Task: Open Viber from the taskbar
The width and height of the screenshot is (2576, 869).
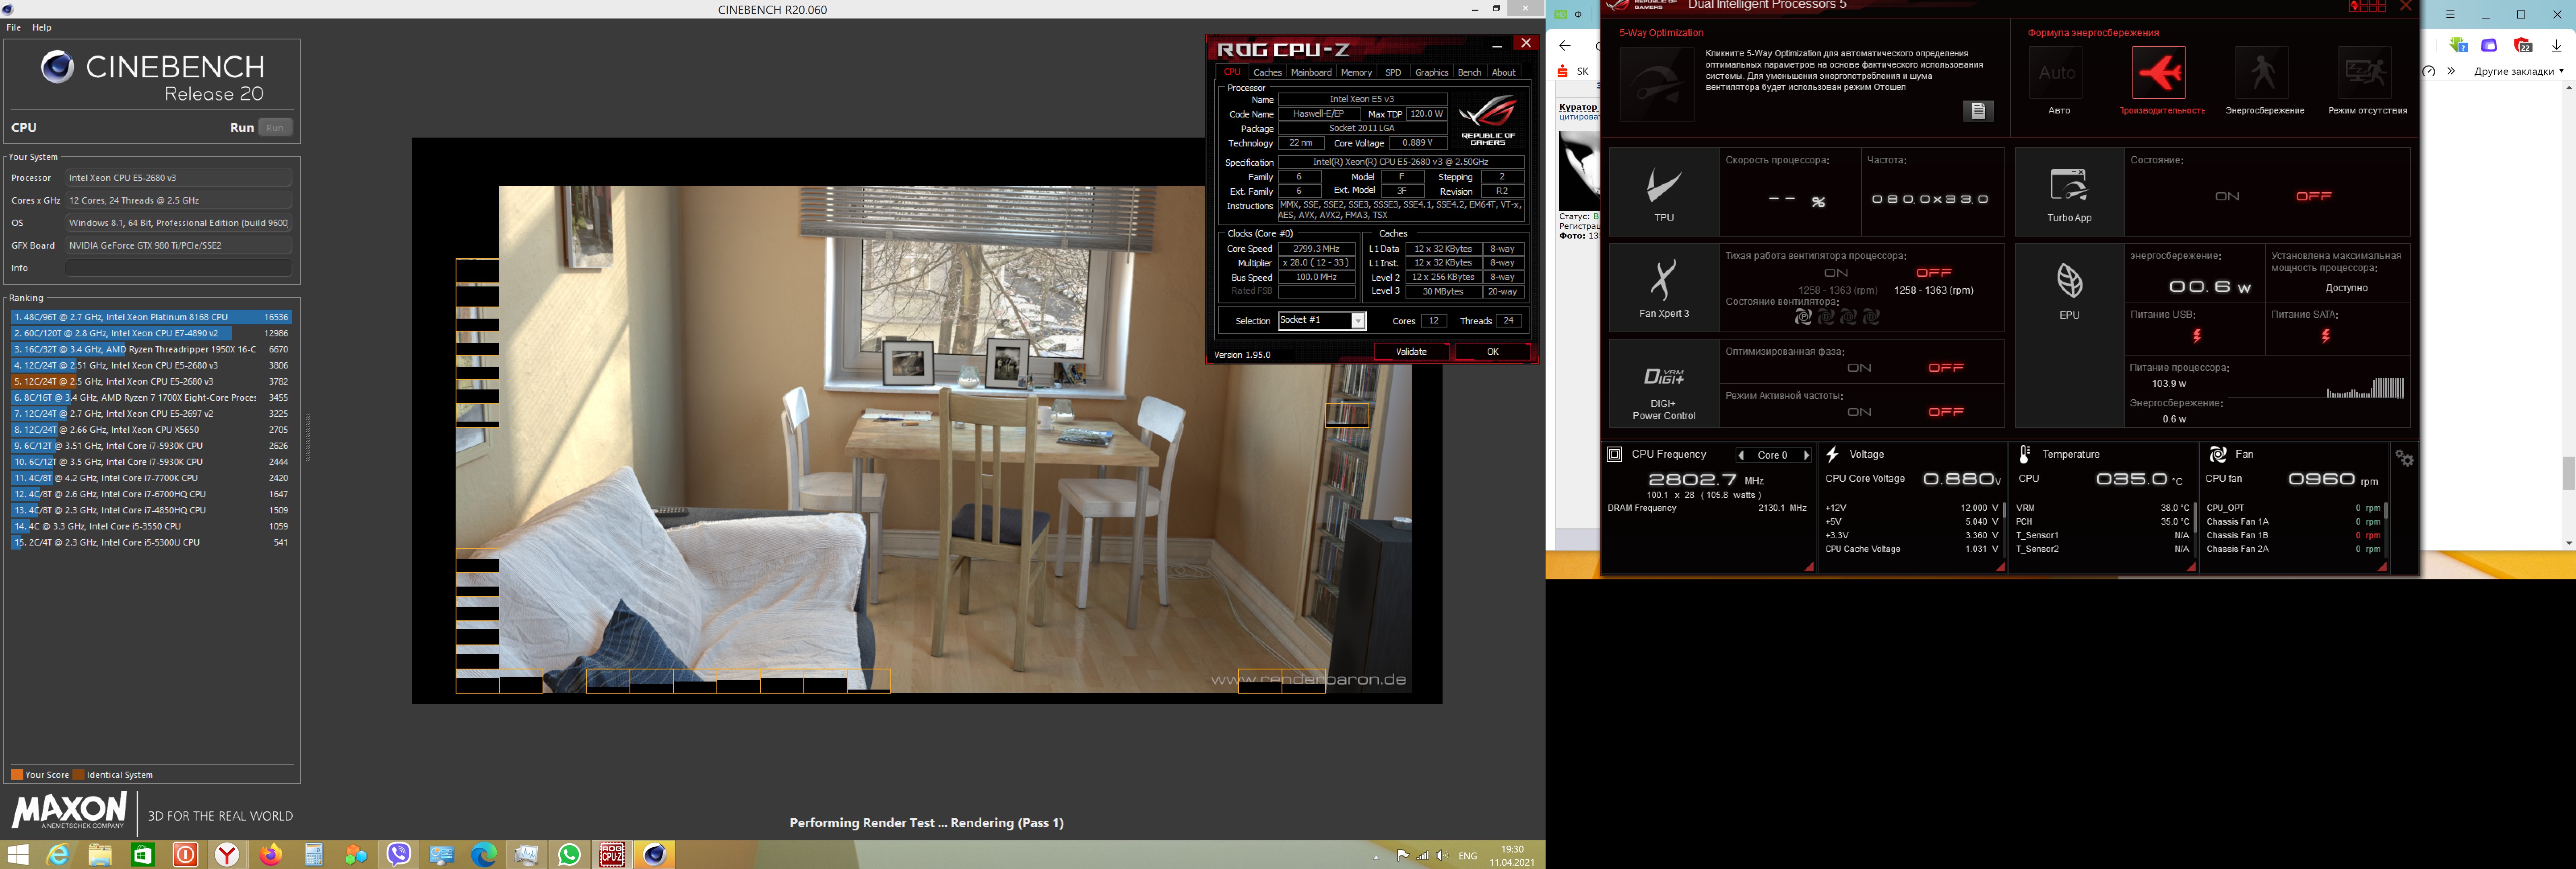Action: point(399,854)
